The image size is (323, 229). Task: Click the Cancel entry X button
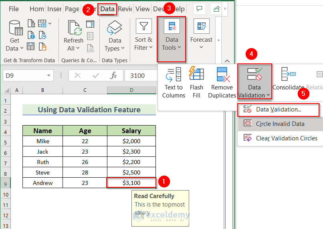point(77,76)
